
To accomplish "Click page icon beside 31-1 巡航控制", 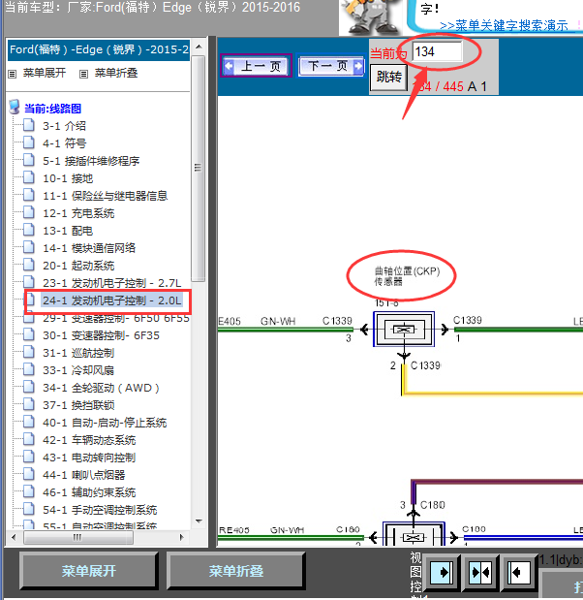I will 29,352.
